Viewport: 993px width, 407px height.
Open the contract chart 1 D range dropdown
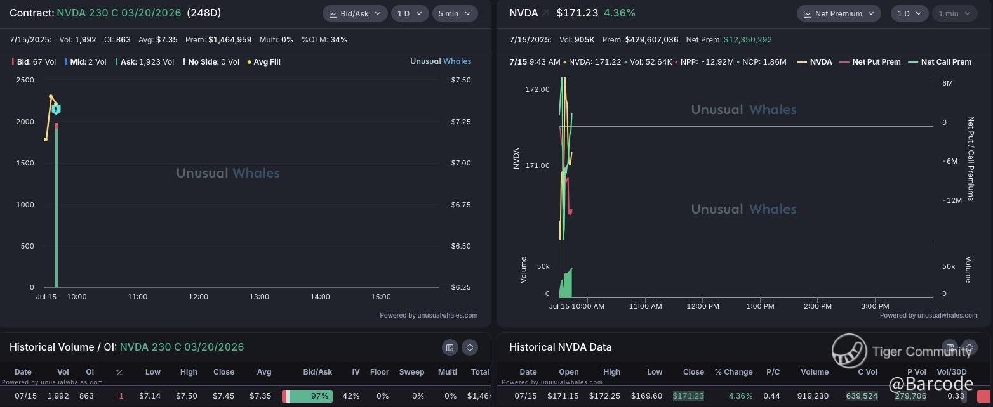410,13
